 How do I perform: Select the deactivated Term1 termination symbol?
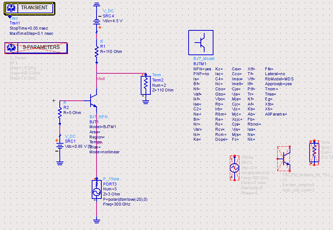314,152
